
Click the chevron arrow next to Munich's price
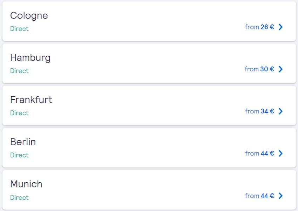(280, 196)
